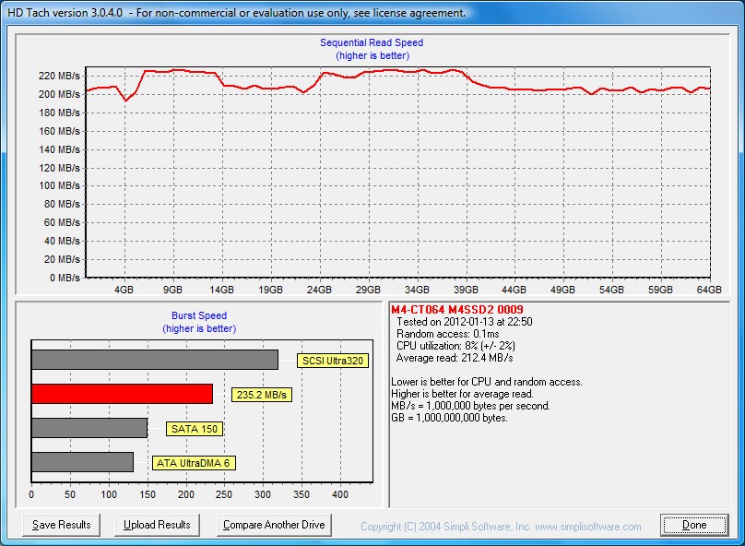Image resolution: width=745 pixels, height=546 pixels.
Task: Select the gray ATA UltraDMA 6 bar
Action: (83, 462)
